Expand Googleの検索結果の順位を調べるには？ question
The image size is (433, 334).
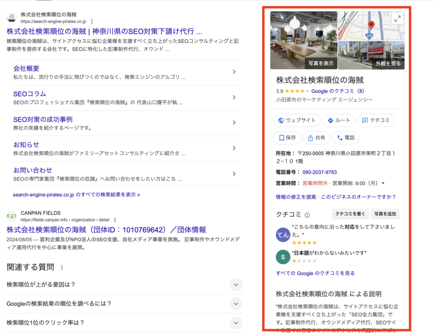[236, 304]
